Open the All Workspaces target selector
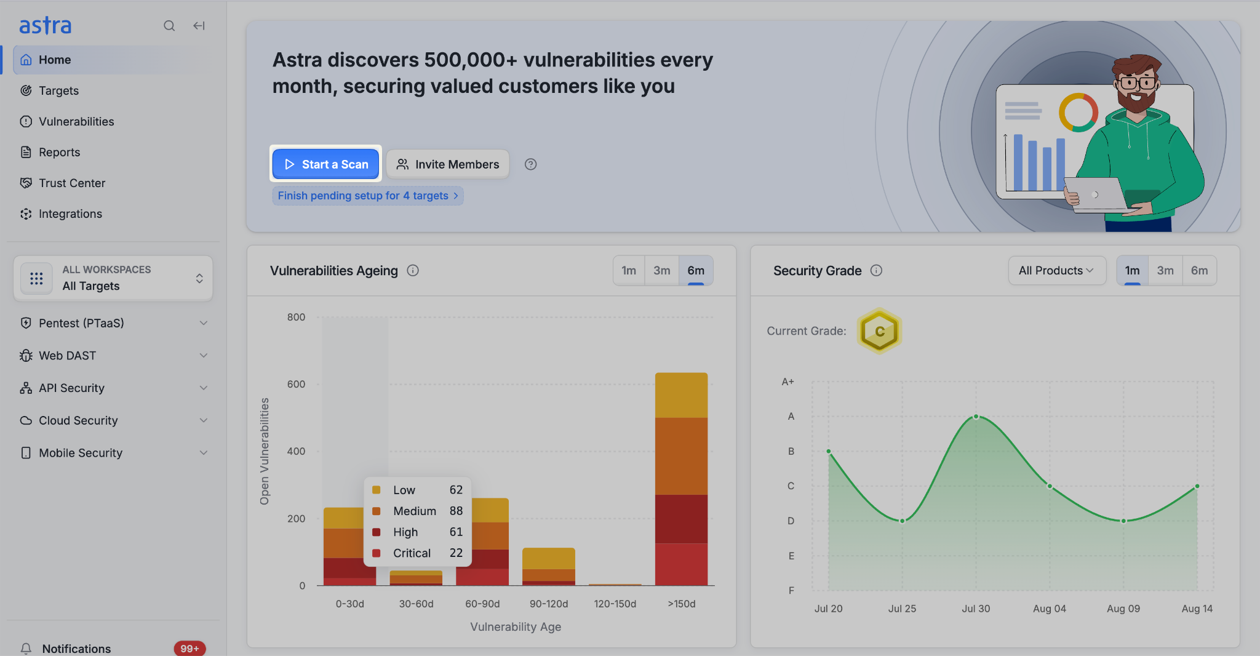 (113, 278)
